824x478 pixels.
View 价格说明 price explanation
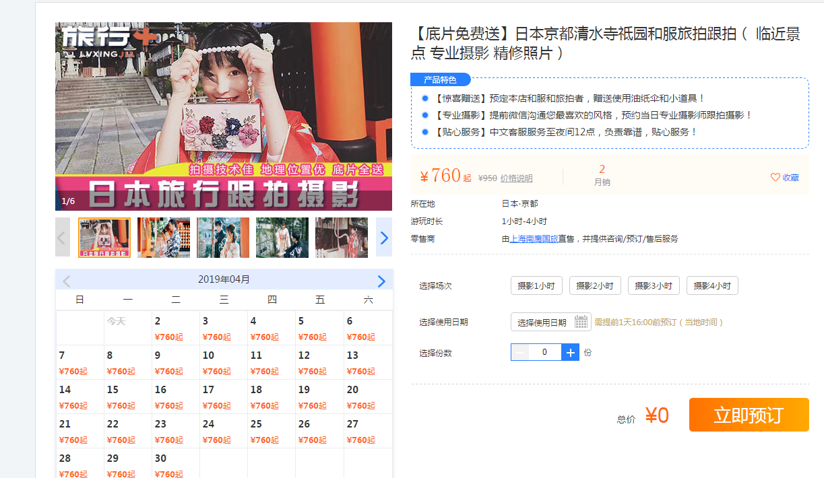[x=516, y=178]
